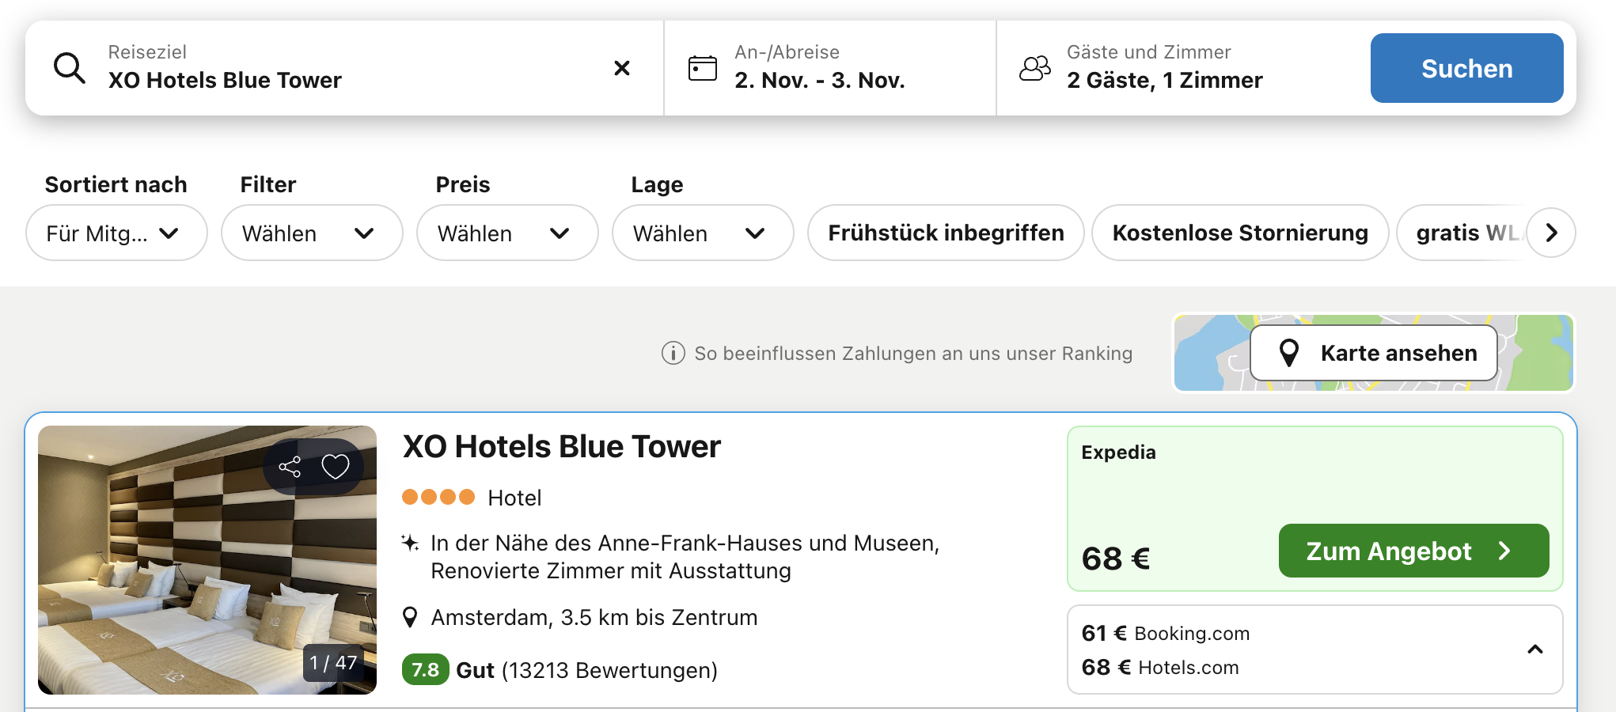Enable the gratis WLAN filter chip
The width and height of the screenshot is (1616, 712).
click(1464, 233)
